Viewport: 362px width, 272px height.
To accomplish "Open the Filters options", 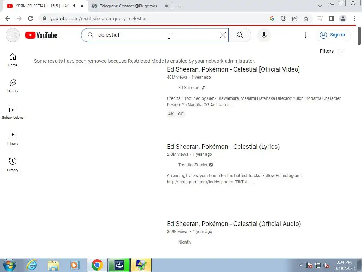I will tap(332, 51).
